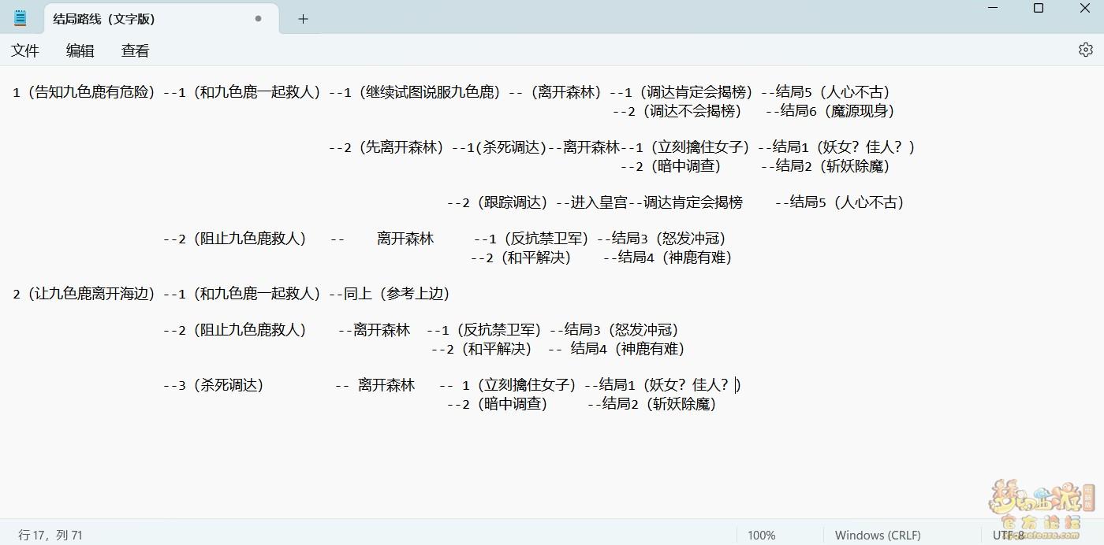The image size is (1104, 545).
Task: Click --2（先离开森林）text
Action: 387,147
